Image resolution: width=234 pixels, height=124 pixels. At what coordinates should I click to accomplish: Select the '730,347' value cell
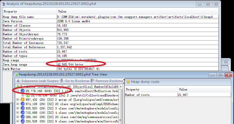point(138,43)
